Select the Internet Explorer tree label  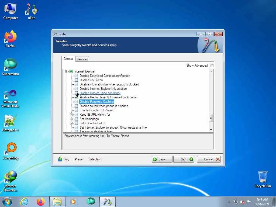[85, 71]
